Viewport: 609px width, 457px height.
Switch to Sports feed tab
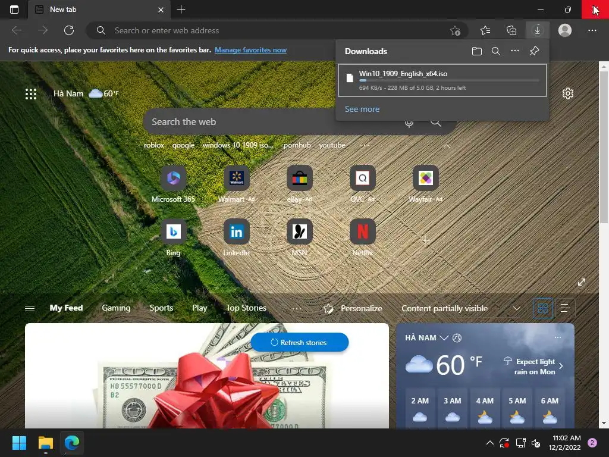[x=161, y=308]
